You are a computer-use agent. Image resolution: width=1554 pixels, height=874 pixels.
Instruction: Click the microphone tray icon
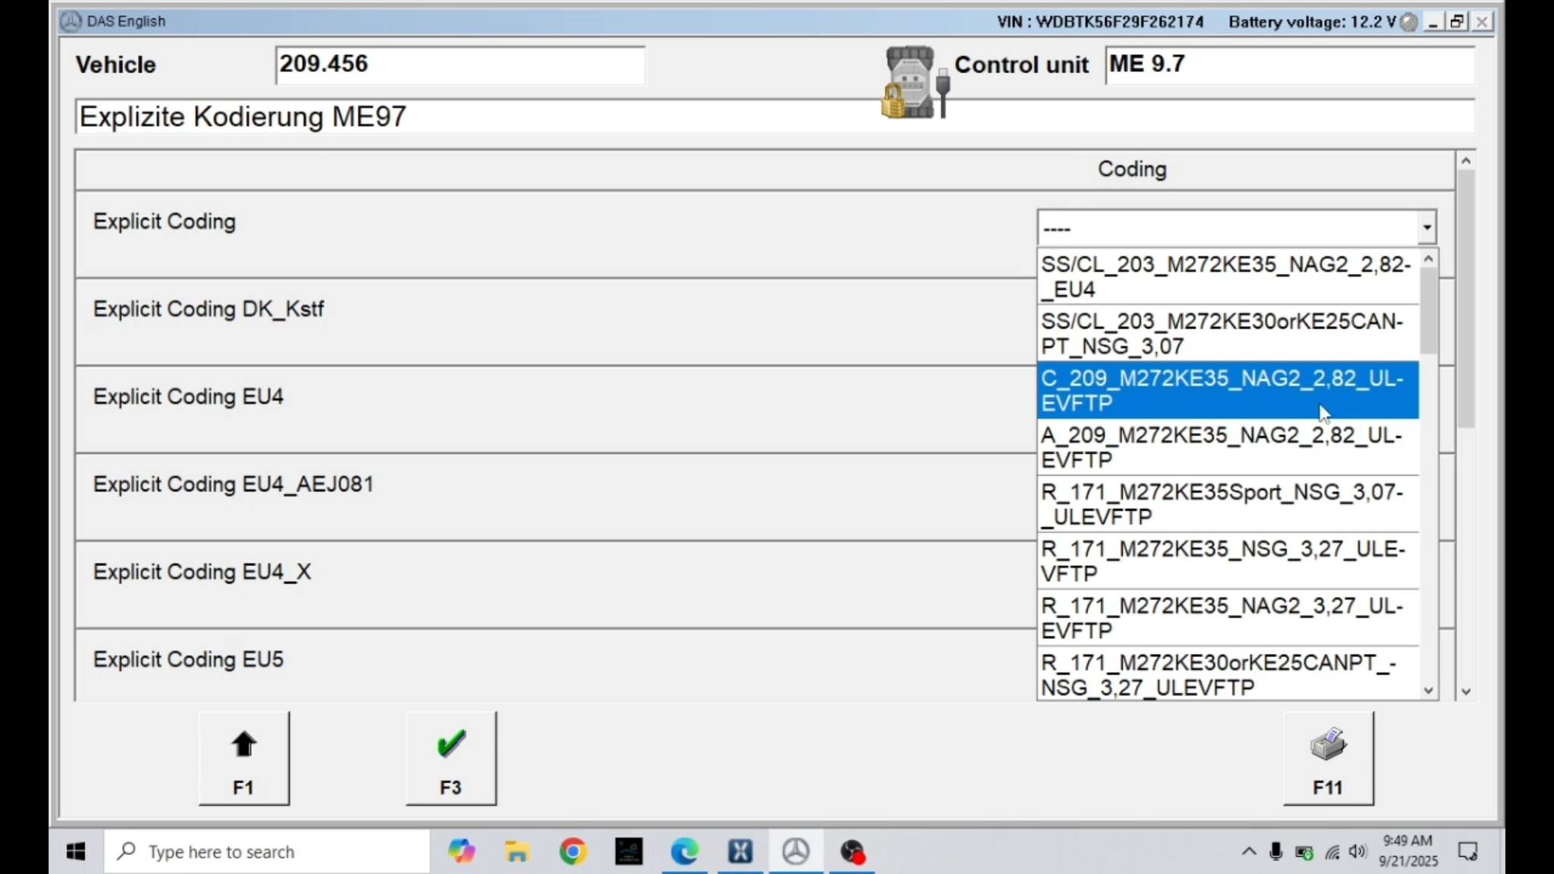click(x=1276, y=852)
